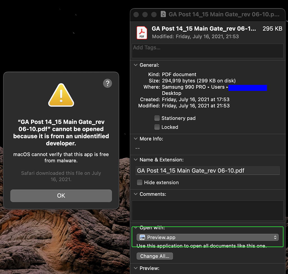Viewport: 288px width, 274px height.
Task: Click the 'Modified: Friday, July 16, 2021, 21:53' header line
Action: click(195, 37)
